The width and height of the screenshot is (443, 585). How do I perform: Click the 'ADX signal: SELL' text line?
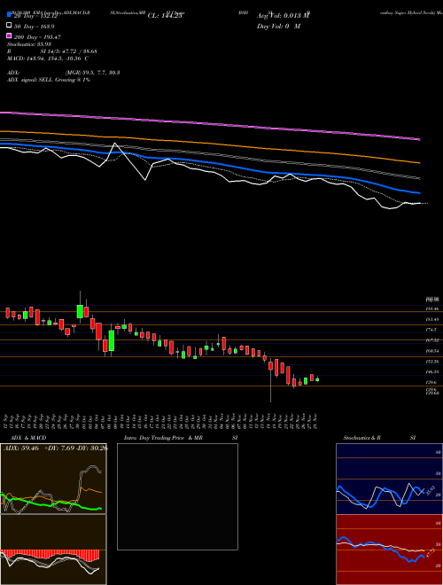(49, 80)
